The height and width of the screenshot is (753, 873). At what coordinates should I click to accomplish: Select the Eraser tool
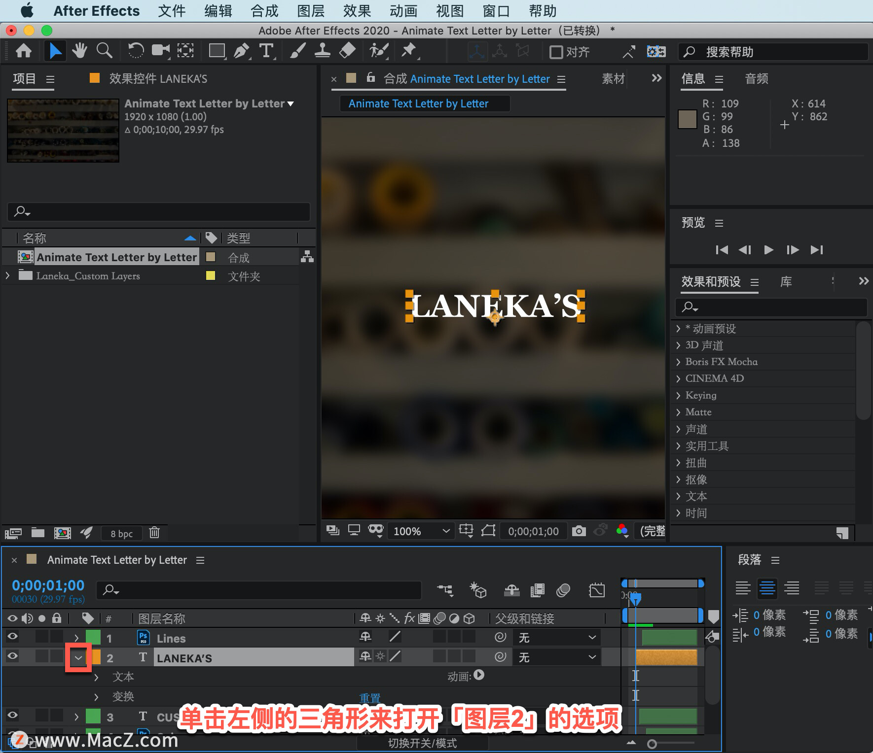[347, 51]
